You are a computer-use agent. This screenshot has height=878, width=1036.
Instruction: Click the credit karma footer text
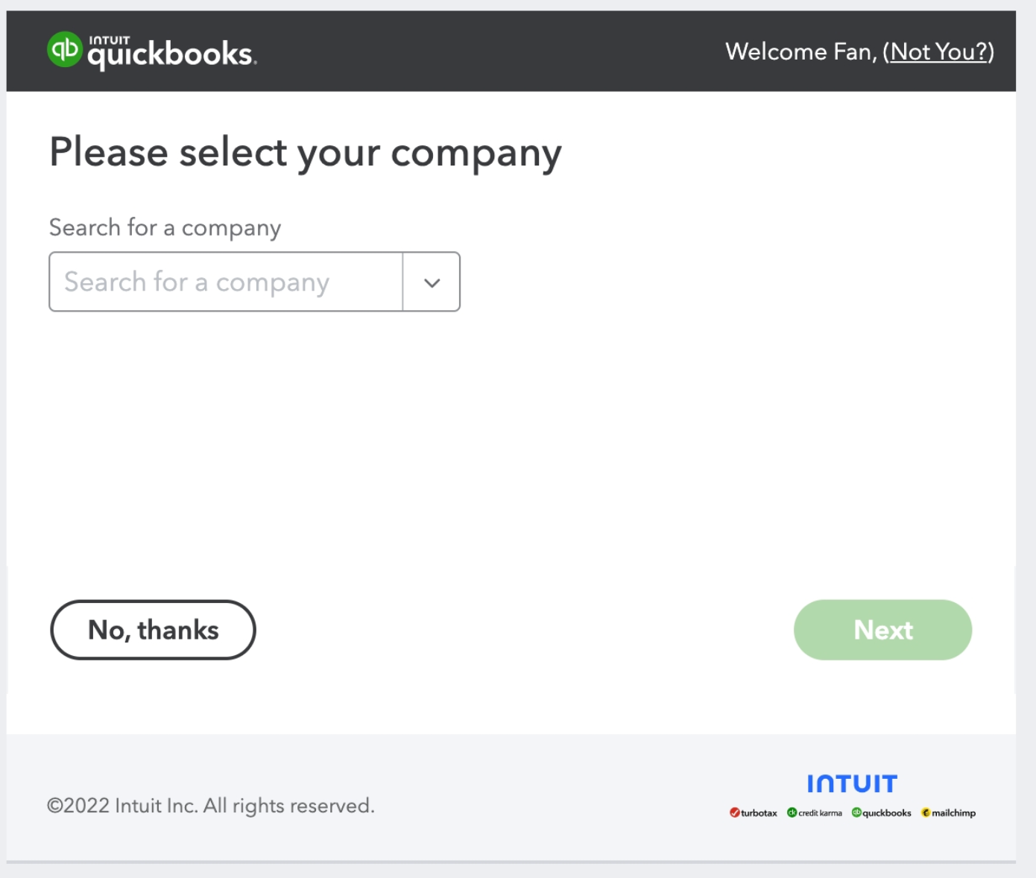click(820, 813)
